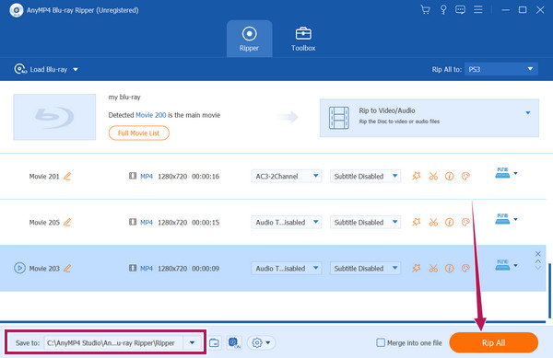Click MP4 format label of Movie 205
The image size is (553, 358).
pos(147,223)
